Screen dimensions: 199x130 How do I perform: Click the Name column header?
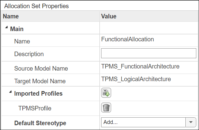(x=11, y=16)
